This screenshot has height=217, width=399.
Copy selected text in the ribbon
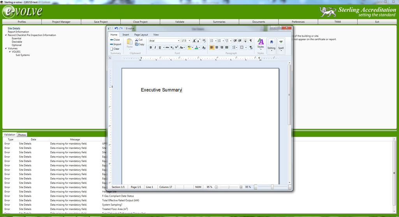(139, 44)
